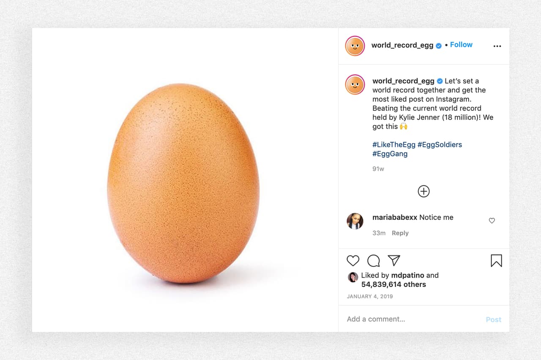Reply to mariababexx's comment
The image size is (541, 360).
tap(400, 233)
